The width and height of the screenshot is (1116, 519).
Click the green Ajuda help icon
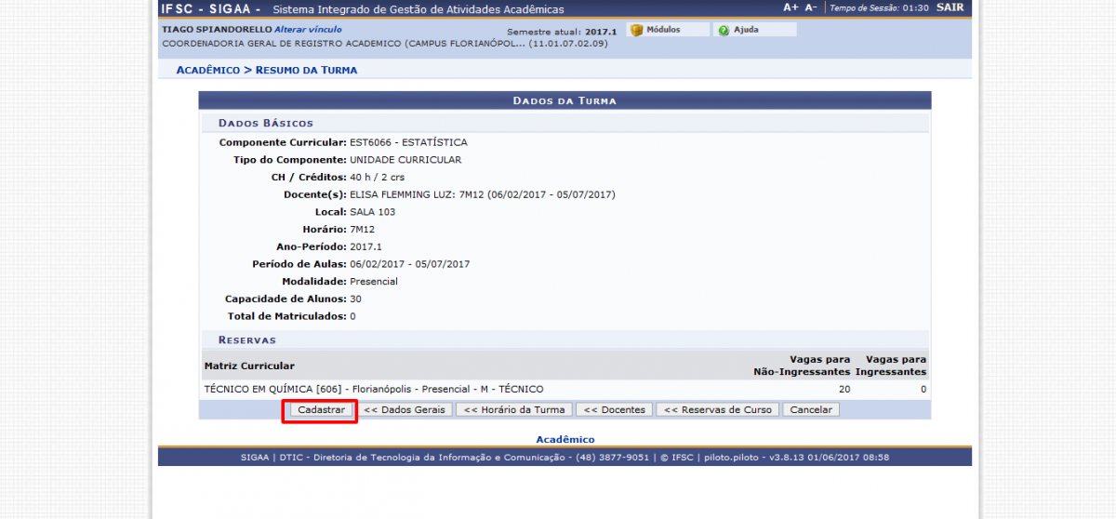pos(724,30)
